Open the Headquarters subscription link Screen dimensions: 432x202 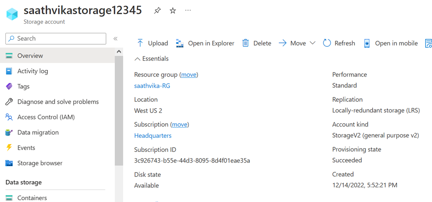click(152, 136)
